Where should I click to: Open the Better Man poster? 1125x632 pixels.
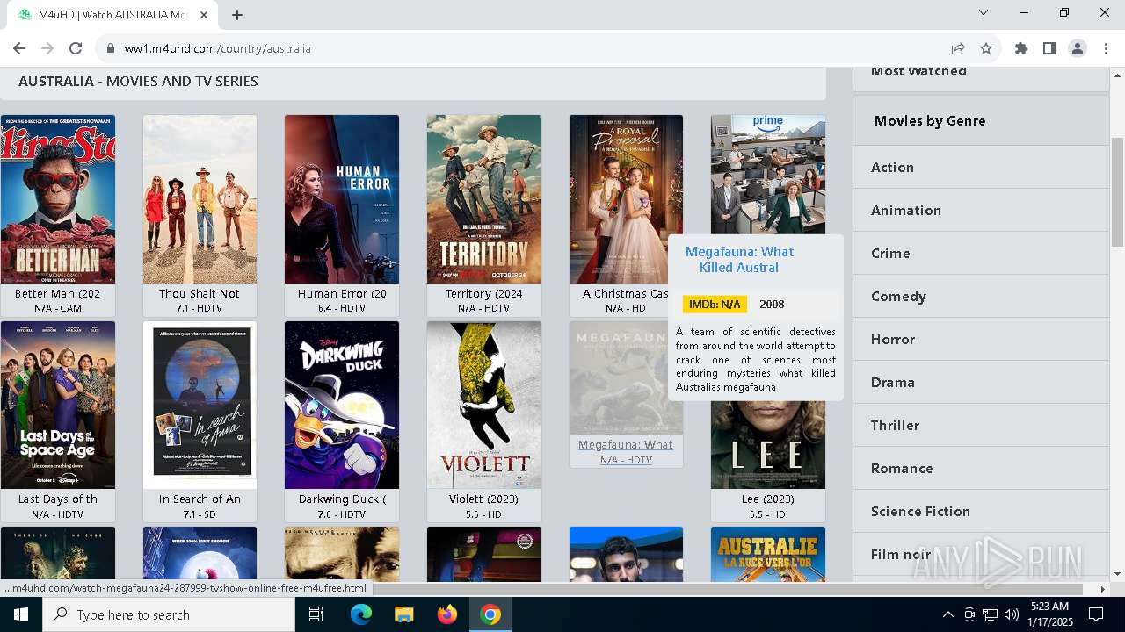pos(58,199)
